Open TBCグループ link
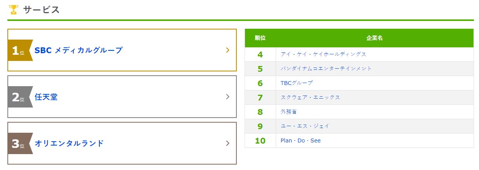This screenshot has width=479, height=170. [297, 83]
